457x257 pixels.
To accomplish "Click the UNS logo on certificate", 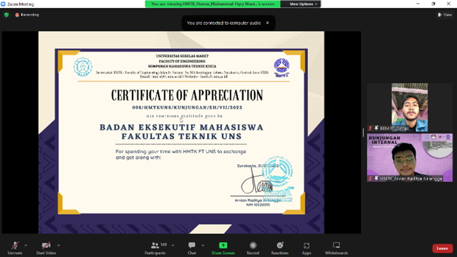I will 83,67.
